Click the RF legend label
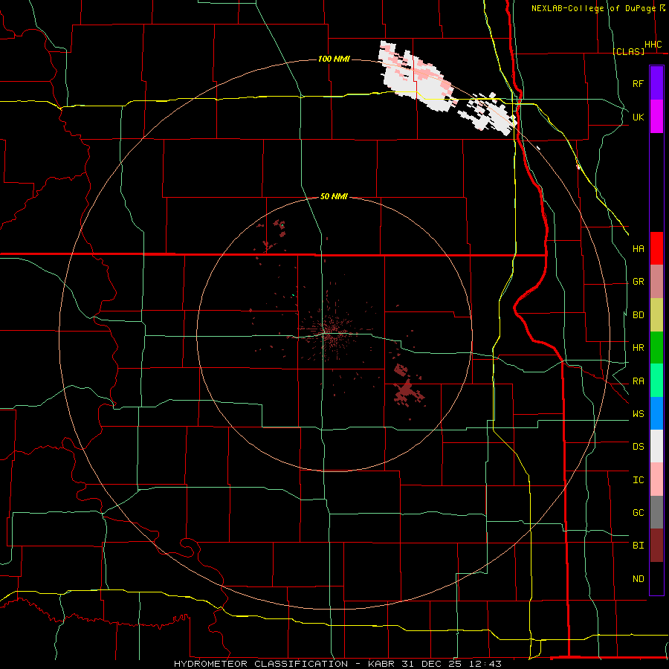669x669 pixels. point(638,83)
